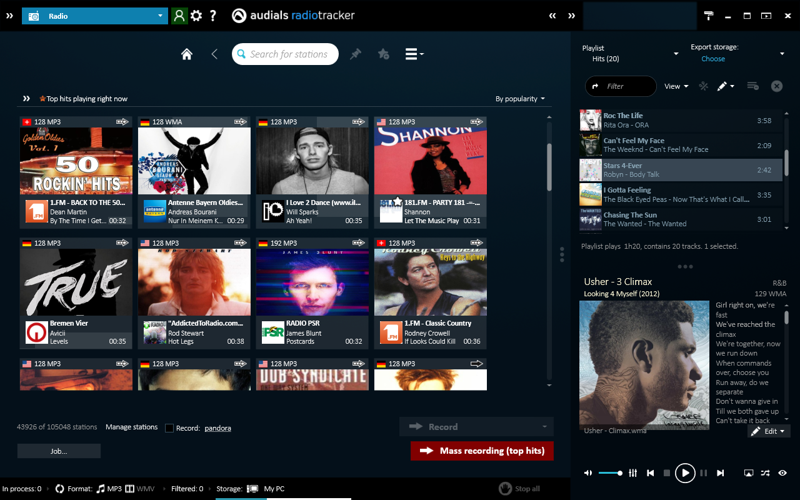Viewport: 800px width, 500px height.
Task: Go to the home page icon
Action: 186,54
